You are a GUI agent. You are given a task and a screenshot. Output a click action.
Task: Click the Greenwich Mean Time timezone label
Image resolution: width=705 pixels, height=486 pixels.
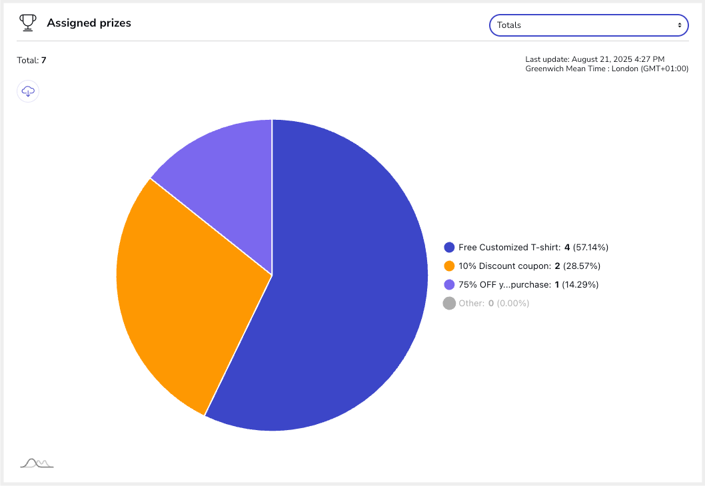pyautogui.click(x=606, y=69)
